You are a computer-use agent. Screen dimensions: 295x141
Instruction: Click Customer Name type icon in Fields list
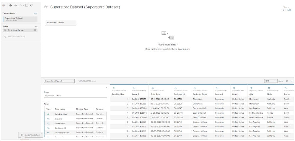pos(48,132)
